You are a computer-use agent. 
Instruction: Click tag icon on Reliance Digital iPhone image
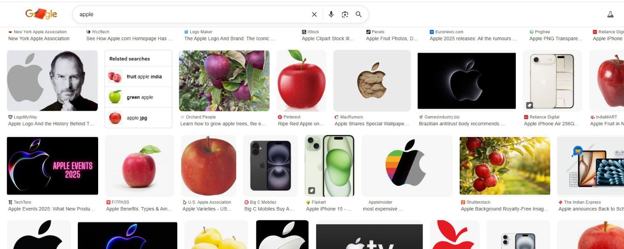coord(530,105)
